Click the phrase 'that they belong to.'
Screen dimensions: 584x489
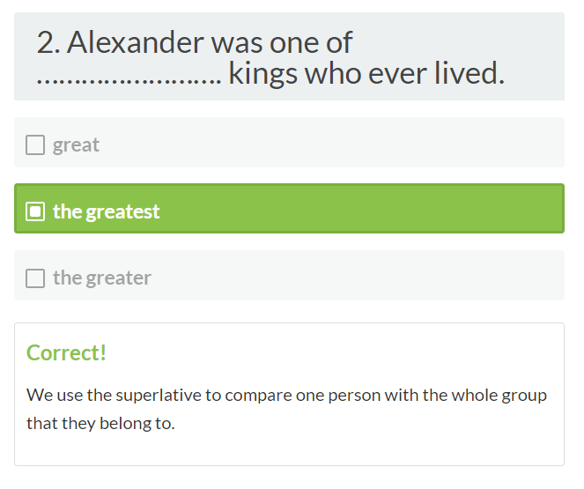point(100,424)
